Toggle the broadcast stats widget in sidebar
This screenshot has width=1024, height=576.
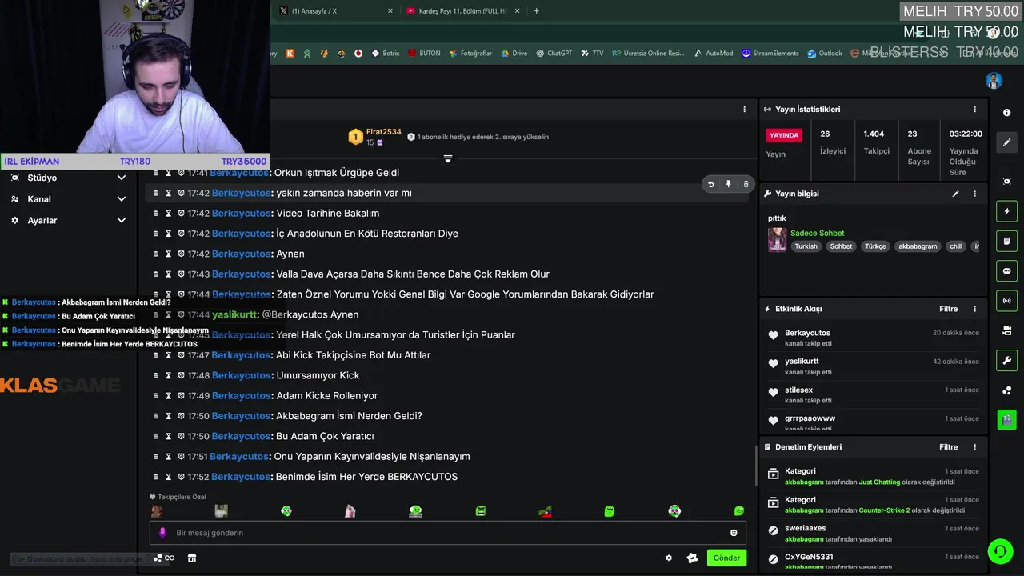[1007, 301]
